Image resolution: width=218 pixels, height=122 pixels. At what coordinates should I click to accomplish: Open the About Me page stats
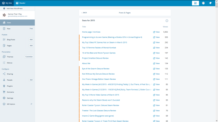coord(86,63)
